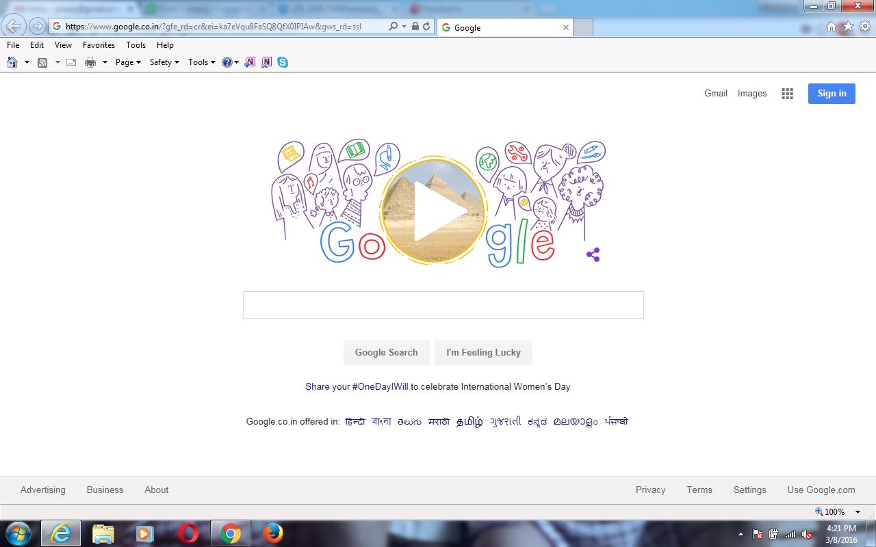Open the Tools dropdown in command bar
Viewport: 876px width, 547px height.
(202, 62)
